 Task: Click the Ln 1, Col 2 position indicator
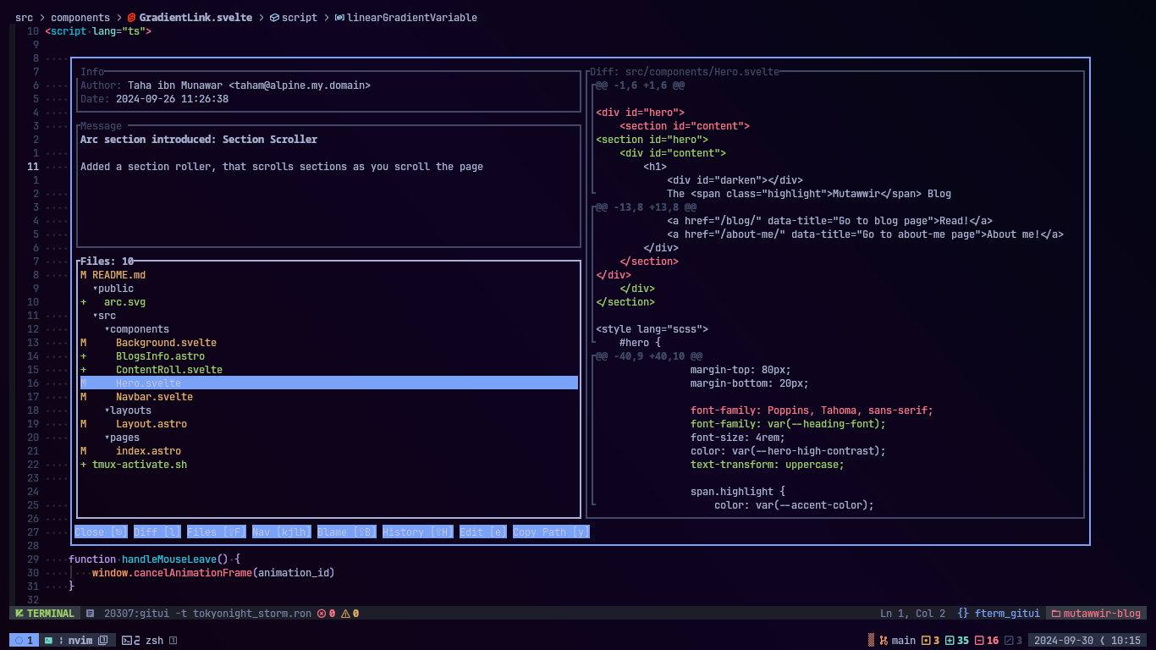pos(912,613)
